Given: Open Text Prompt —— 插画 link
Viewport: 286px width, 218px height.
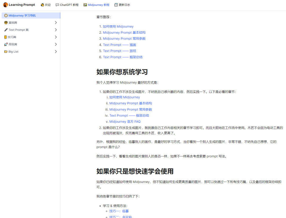Looking at the screenshot, I should coord(119,45).
